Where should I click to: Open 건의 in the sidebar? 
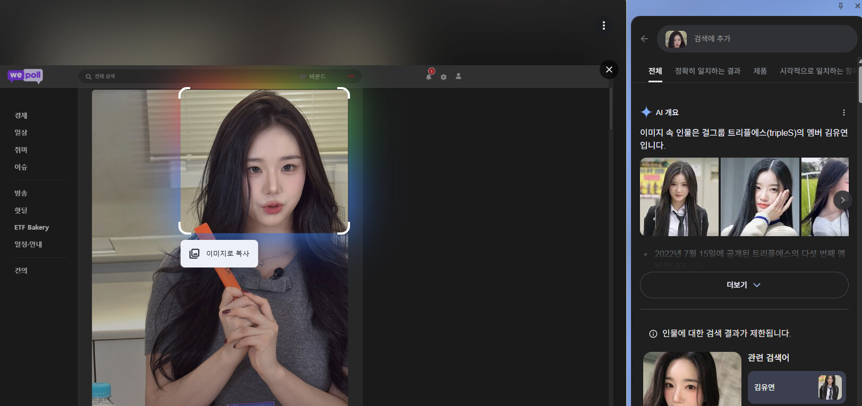(21, 271)
